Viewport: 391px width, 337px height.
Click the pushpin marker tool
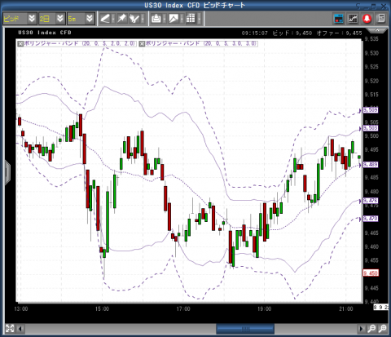pyautogui.click(x=121, y=19)
